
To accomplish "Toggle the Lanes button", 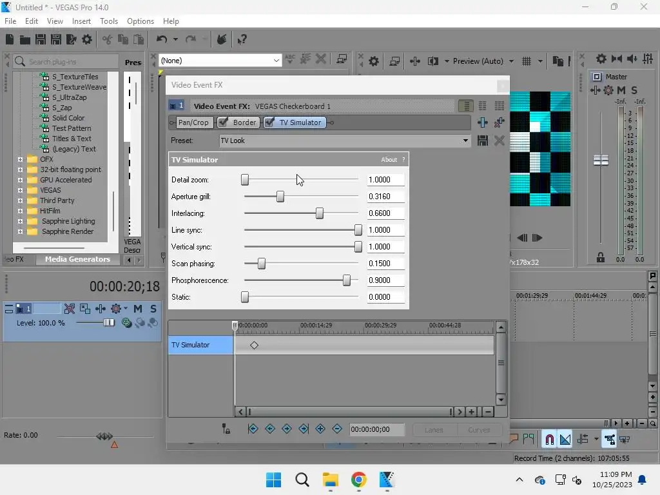I will [434, 430].
